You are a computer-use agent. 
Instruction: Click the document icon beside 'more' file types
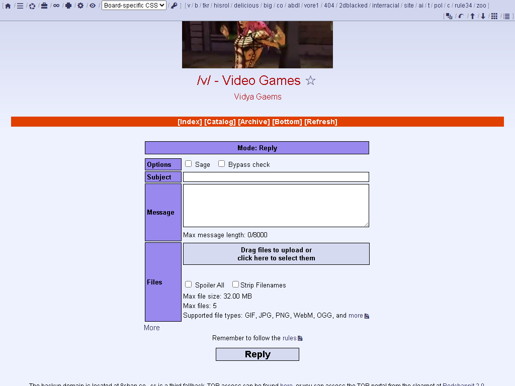(367, 316)
